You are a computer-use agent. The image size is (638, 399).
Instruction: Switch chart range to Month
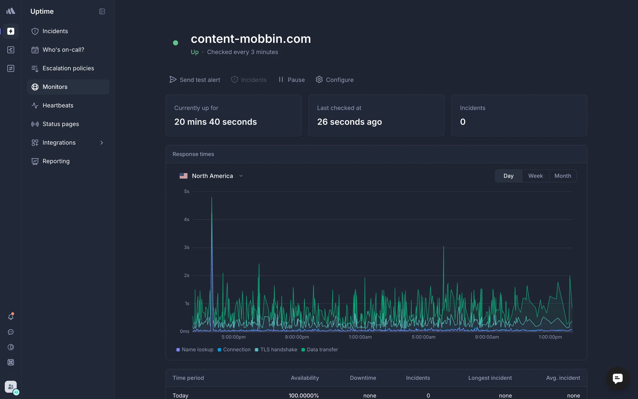point(563,176)
